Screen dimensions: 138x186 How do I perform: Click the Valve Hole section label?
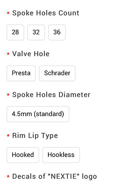[x=31, y=54]
